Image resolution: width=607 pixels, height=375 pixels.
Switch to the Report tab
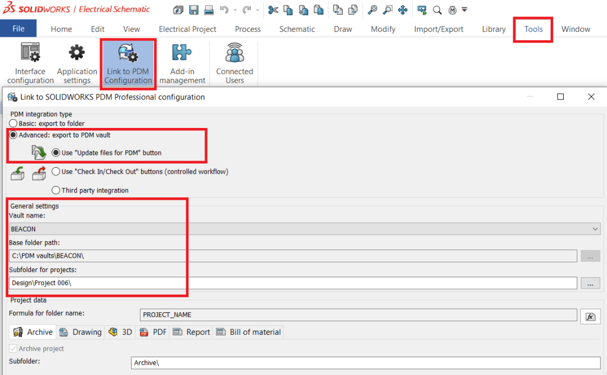191,332
